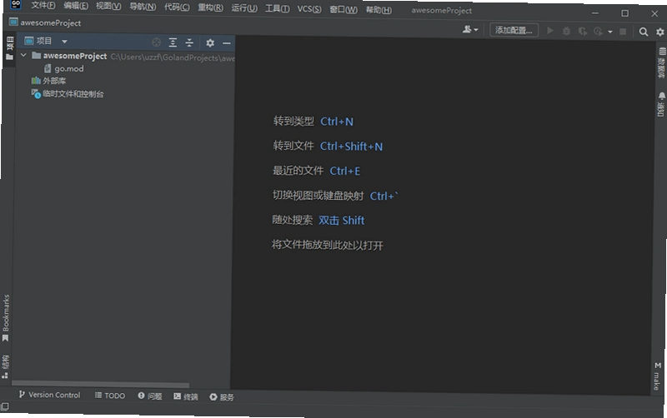667x418 pixels.
Task: Click the search everywhere magnifier icon
Action: point(643,32)
